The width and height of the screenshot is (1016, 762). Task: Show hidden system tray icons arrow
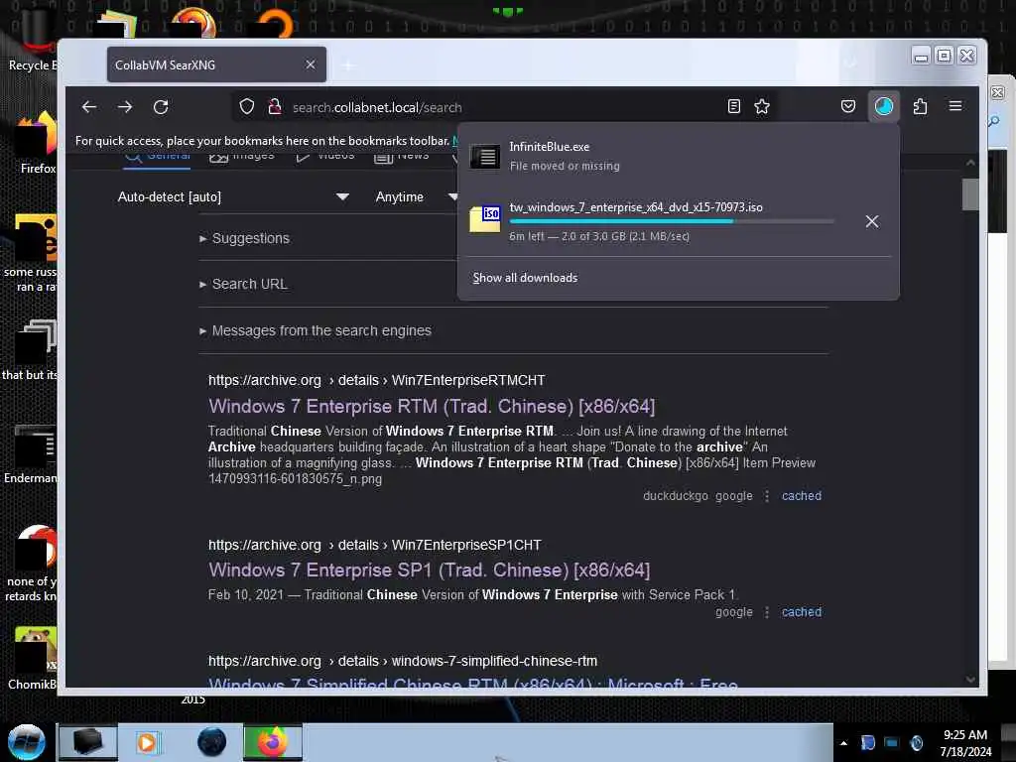click(x=843, y=743)
